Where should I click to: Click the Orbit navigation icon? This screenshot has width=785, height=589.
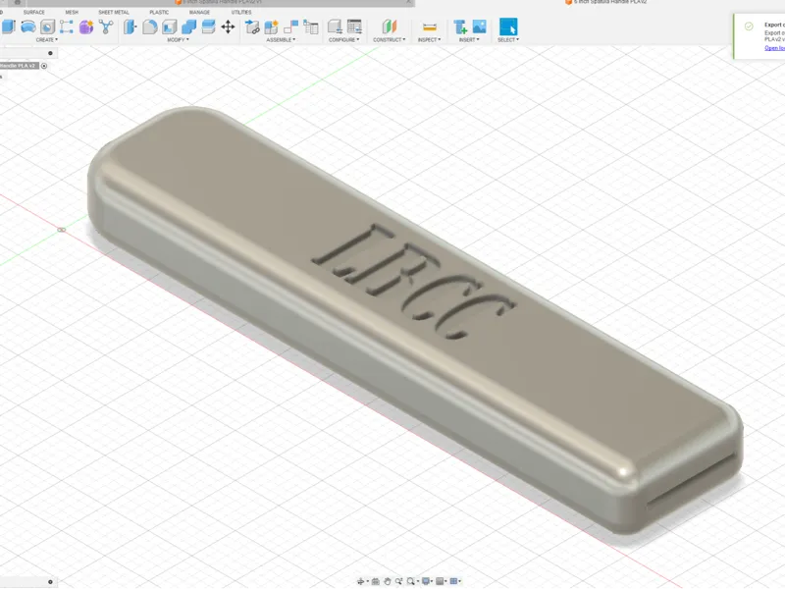360,581
